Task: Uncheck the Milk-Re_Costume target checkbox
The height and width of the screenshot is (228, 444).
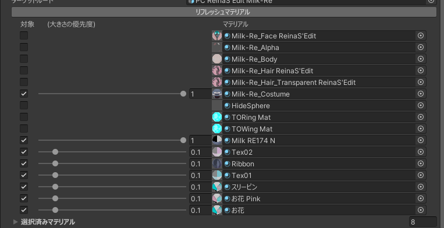Action: pos(24,94)
